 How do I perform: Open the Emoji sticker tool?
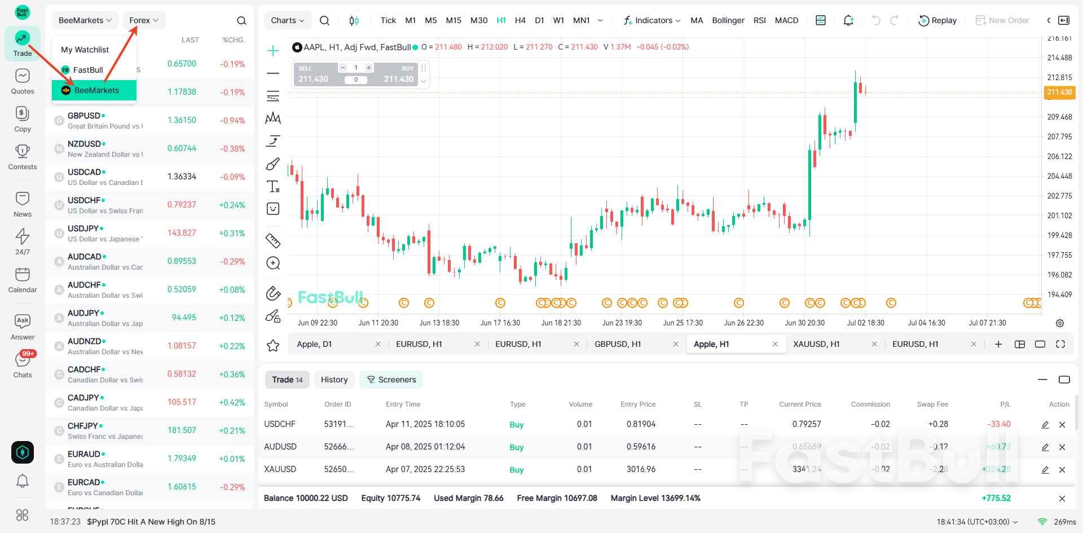273,209
